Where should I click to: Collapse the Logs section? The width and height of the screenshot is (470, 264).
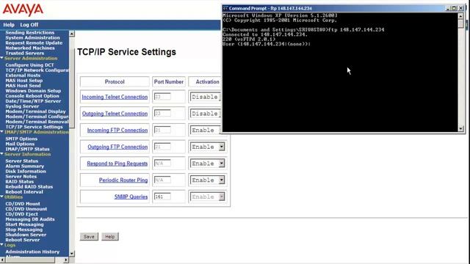click(x=1, y=244)
